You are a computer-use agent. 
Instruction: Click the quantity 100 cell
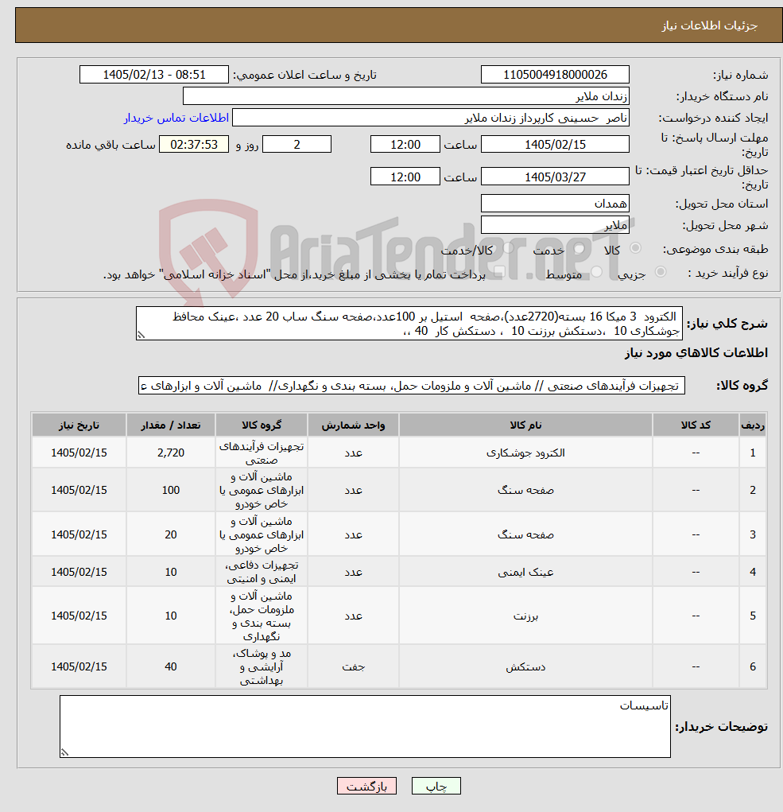[x=170, y=490]
